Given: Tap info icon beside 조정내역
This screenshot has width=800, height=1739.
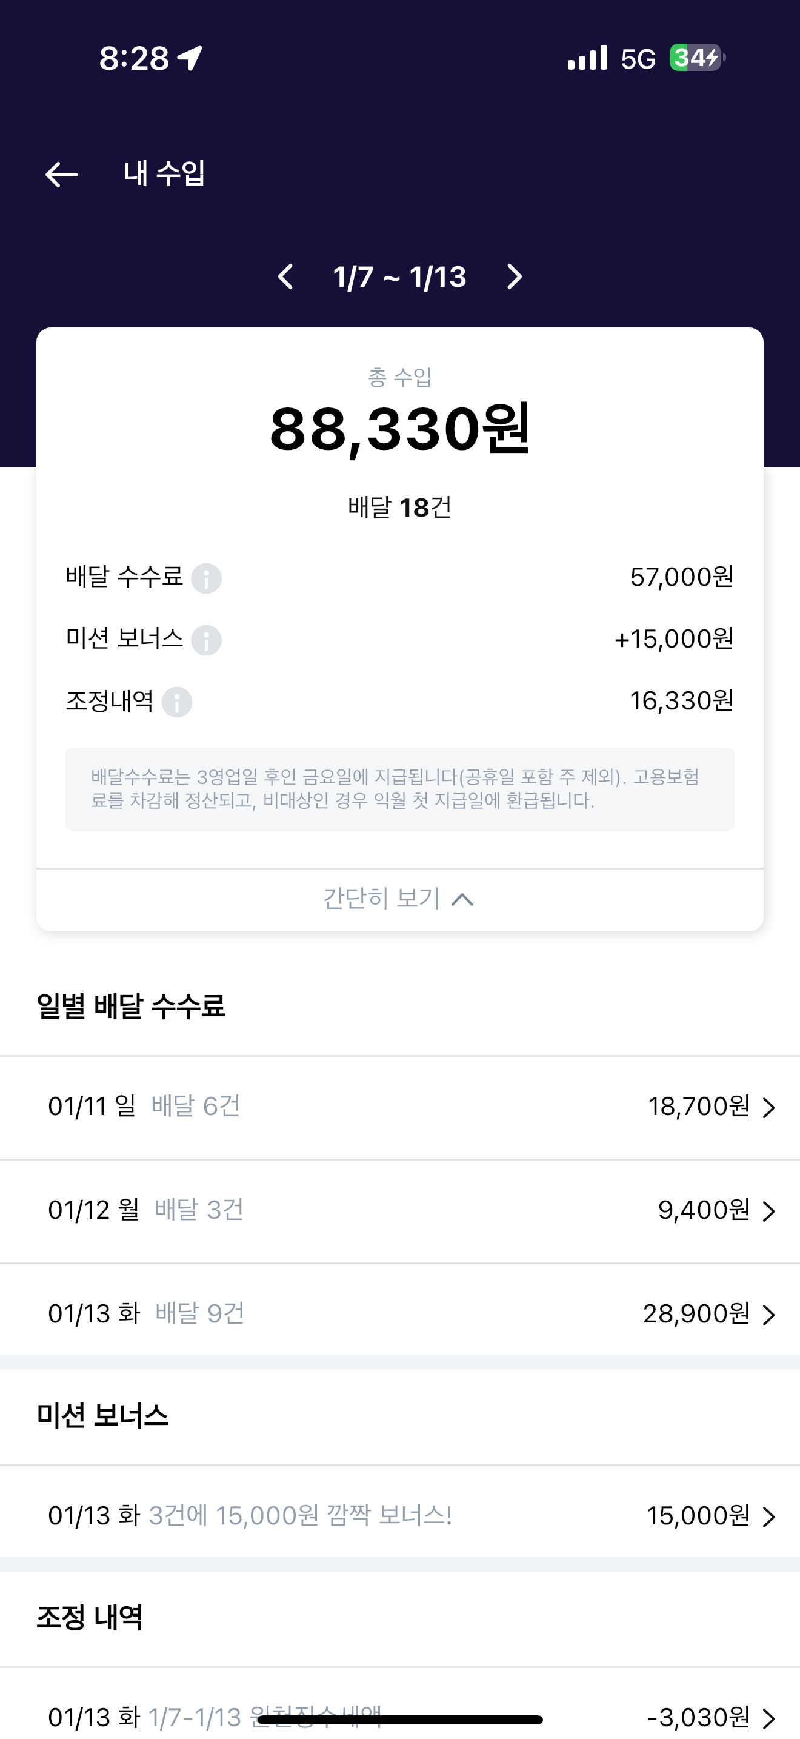Looking at the screenshot, I should click(x=177, y=702).
